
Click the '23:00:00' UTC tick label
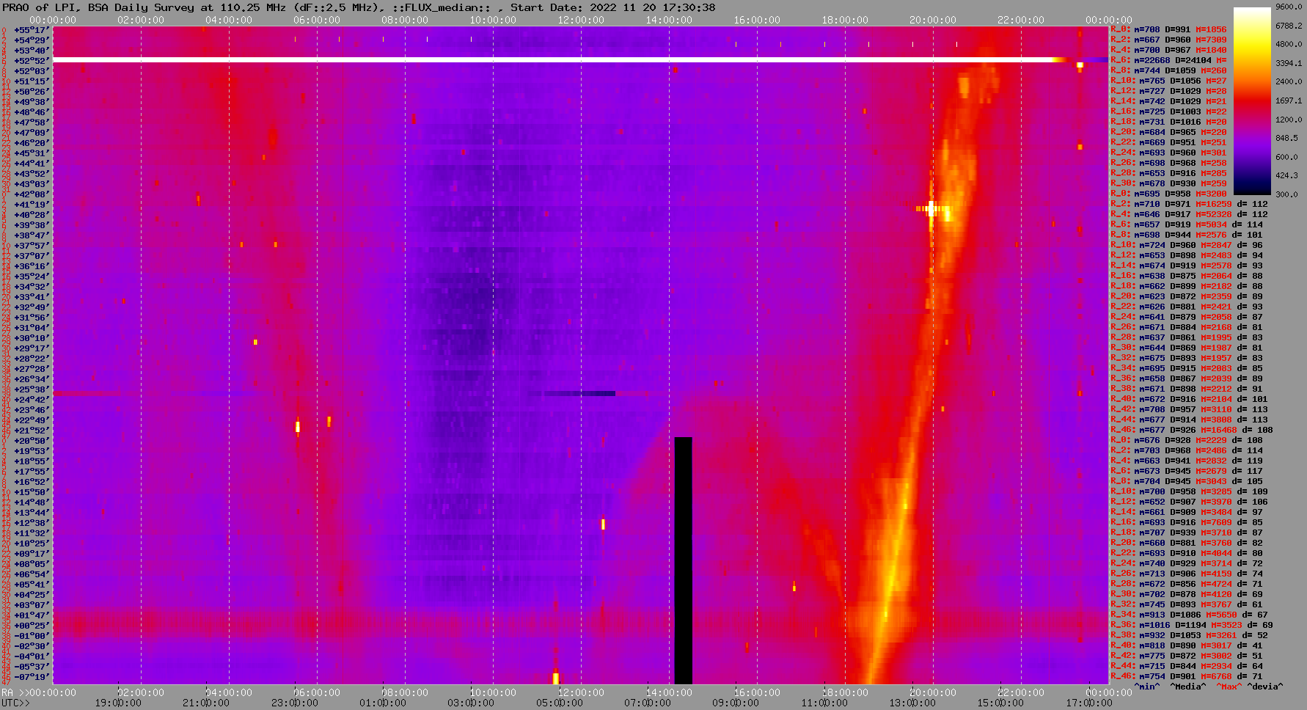point(294,703)
